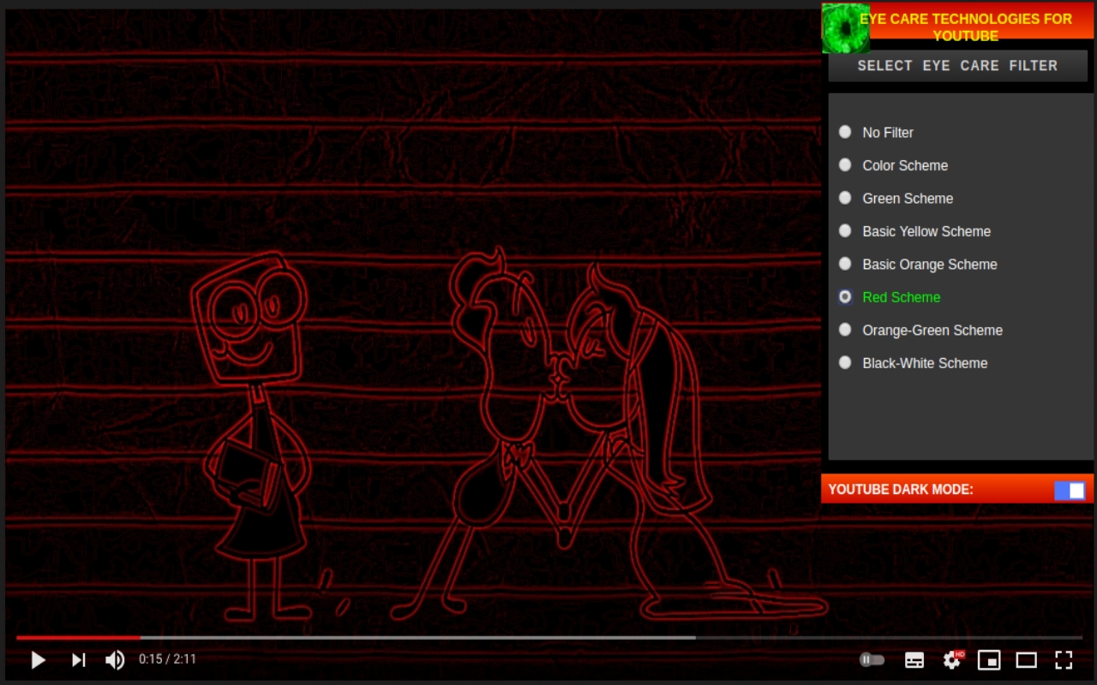Image resolution: width=1097 pixels, height=685 pixels.
Task: Open the video settings gear
Action: coord(951,659)
